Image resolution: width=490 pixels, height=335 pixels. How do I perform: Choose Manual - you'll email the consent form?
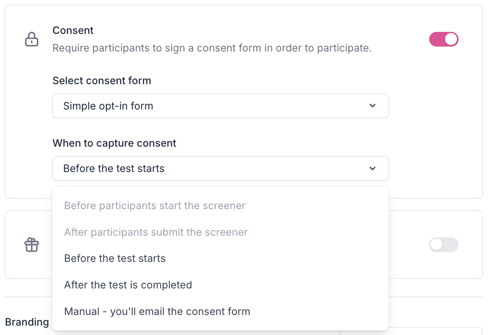coord(157,312)
